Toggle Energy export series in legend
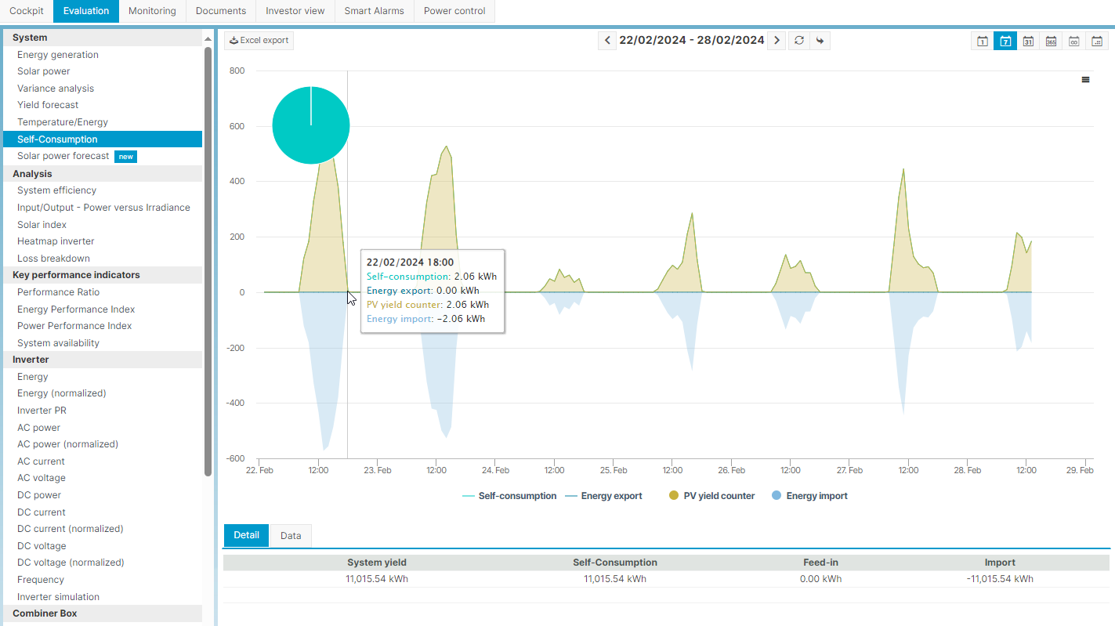The height and width of the screenshot is (626, 1115). click(603, 496)
